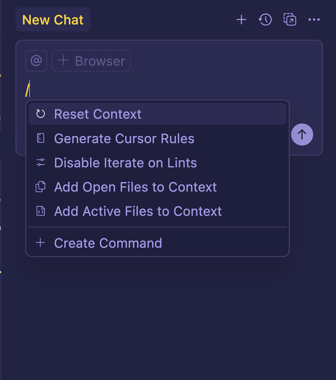Enable Add Open Files to Context
Screen dimensions: 336x380
[135, 187]
